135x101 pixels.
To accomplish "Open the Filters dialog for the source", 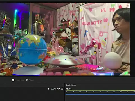I will point(30,80).
